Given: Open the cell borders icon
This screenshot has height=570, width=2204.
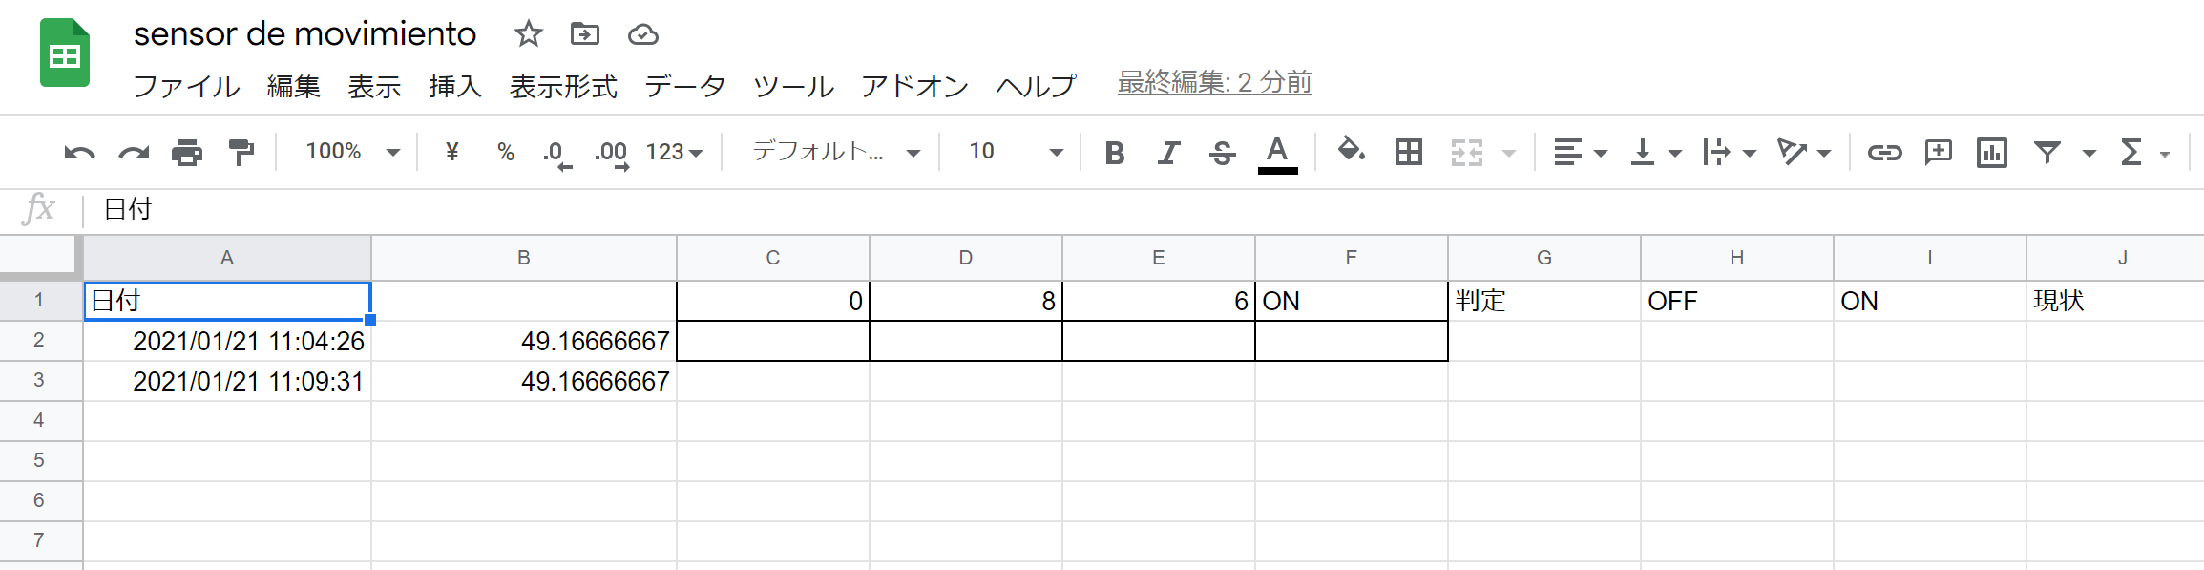Looking at the screenshot, I should [x=1409, y=152].
